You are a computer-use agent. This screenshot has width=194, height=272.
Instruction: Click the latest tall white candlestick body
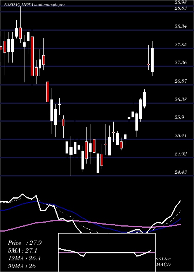(152, 60)
